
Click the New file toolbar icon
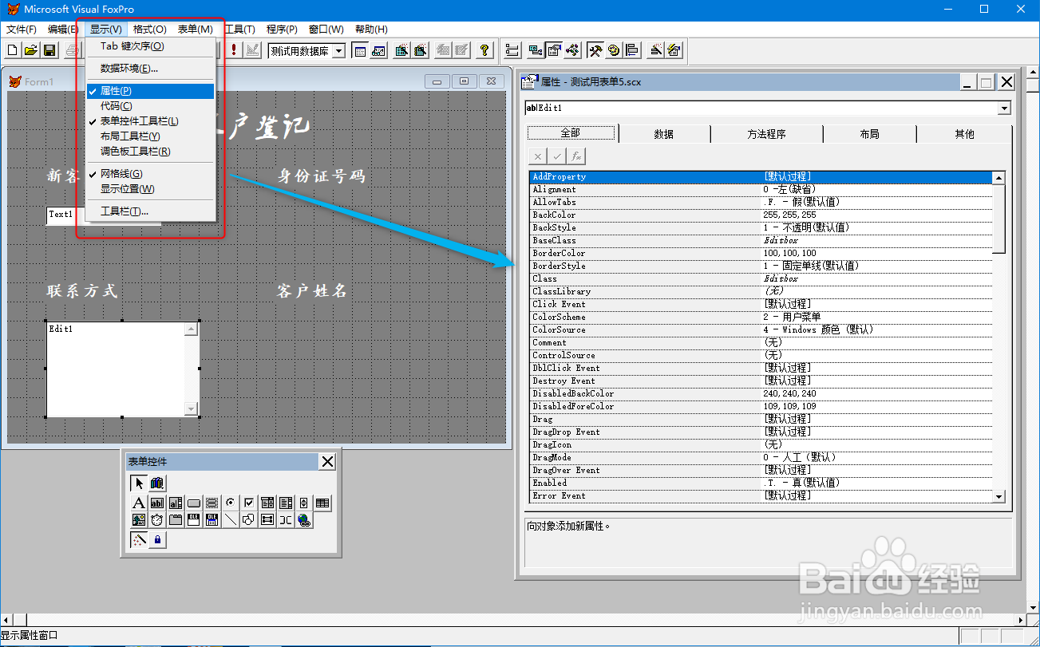(x=12, y=50)
